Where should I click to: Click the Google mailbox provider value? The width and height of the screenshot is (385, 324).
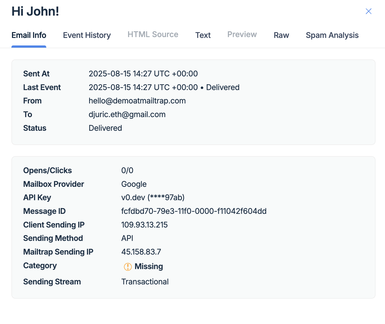point(134,184)
